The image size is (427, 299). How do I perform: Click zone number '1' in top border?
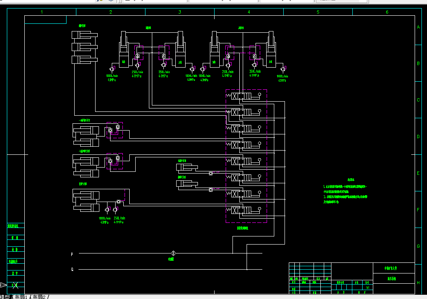(42, 12)
